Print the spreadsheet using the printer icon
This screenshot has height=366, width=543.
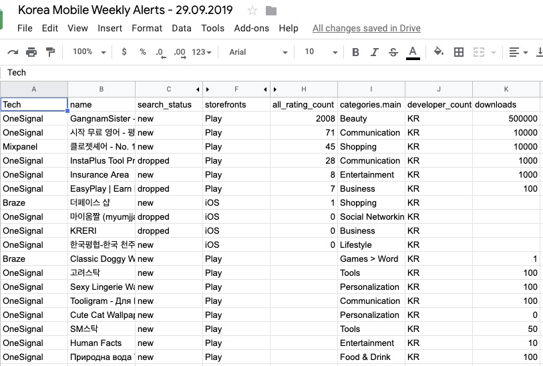click(31, 52)
